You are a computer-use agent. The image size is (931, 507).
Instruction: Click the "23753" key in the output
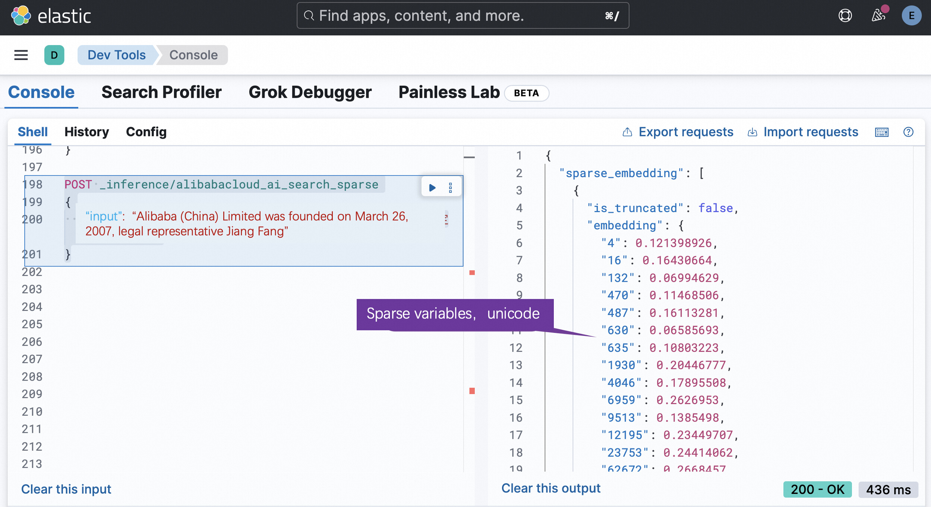(625, 453)
